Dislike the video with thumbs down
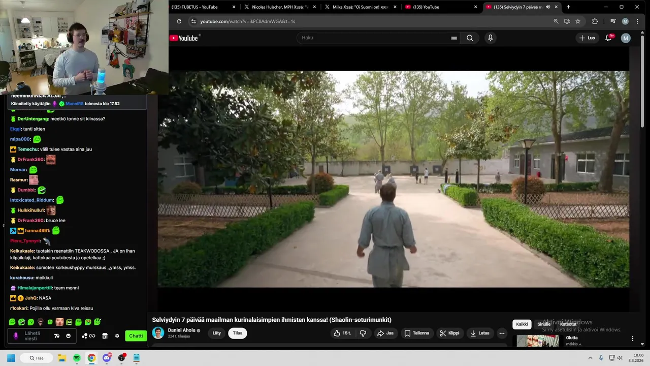Screen dimensions: 650x366 [363, 333]
